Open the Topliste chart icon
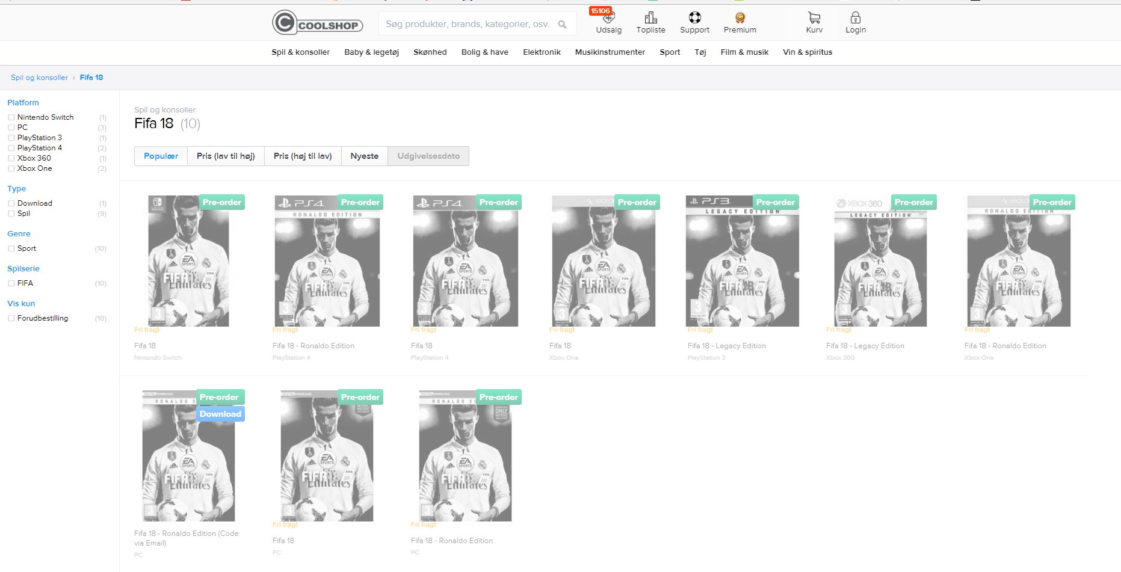 pyautogui.click(x=650, y=17)
